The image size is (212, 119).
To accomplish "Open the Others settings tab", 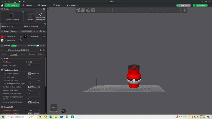I will 41,54.
